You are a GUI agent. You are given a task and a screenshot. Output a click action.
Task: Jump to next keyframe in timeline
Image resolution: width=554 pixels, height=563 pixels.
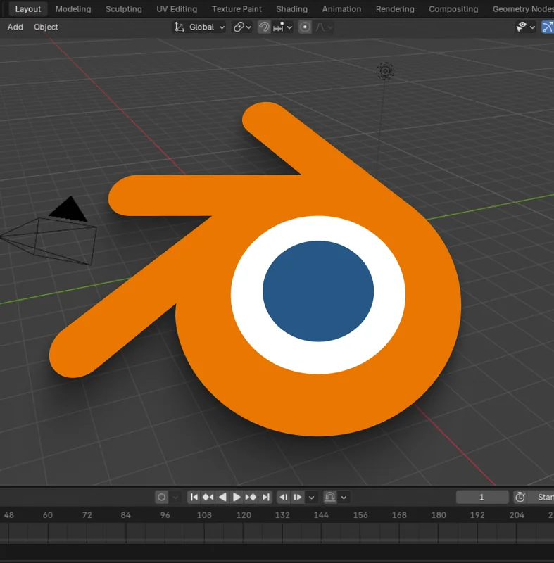(x=251, y=497)
